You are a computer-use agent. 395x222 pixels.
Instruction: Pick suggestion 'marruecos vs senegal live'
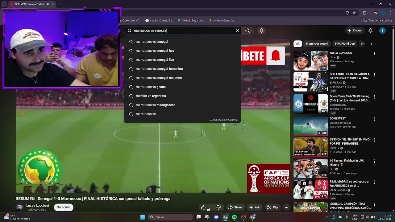click(182, 60)
